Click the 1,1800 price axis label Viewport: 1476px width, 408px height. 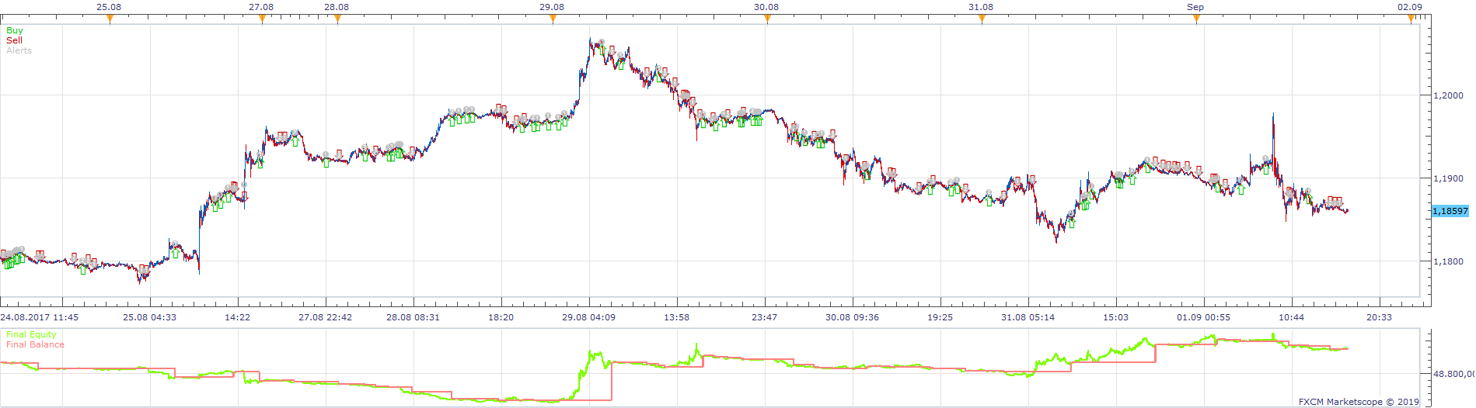point(1448,261)
